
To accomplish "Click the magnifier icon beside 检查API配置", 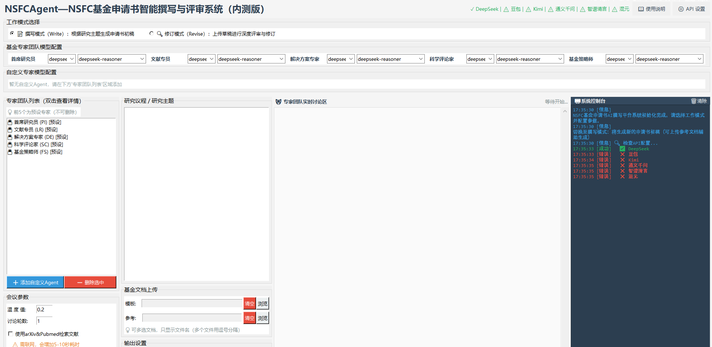I will coord(617,143).
